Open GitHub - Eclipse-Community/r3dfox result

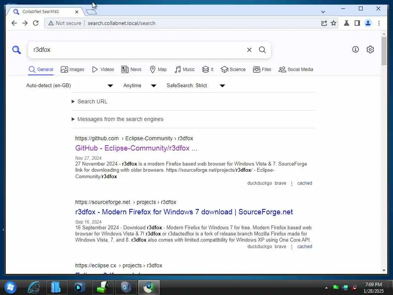136,148
